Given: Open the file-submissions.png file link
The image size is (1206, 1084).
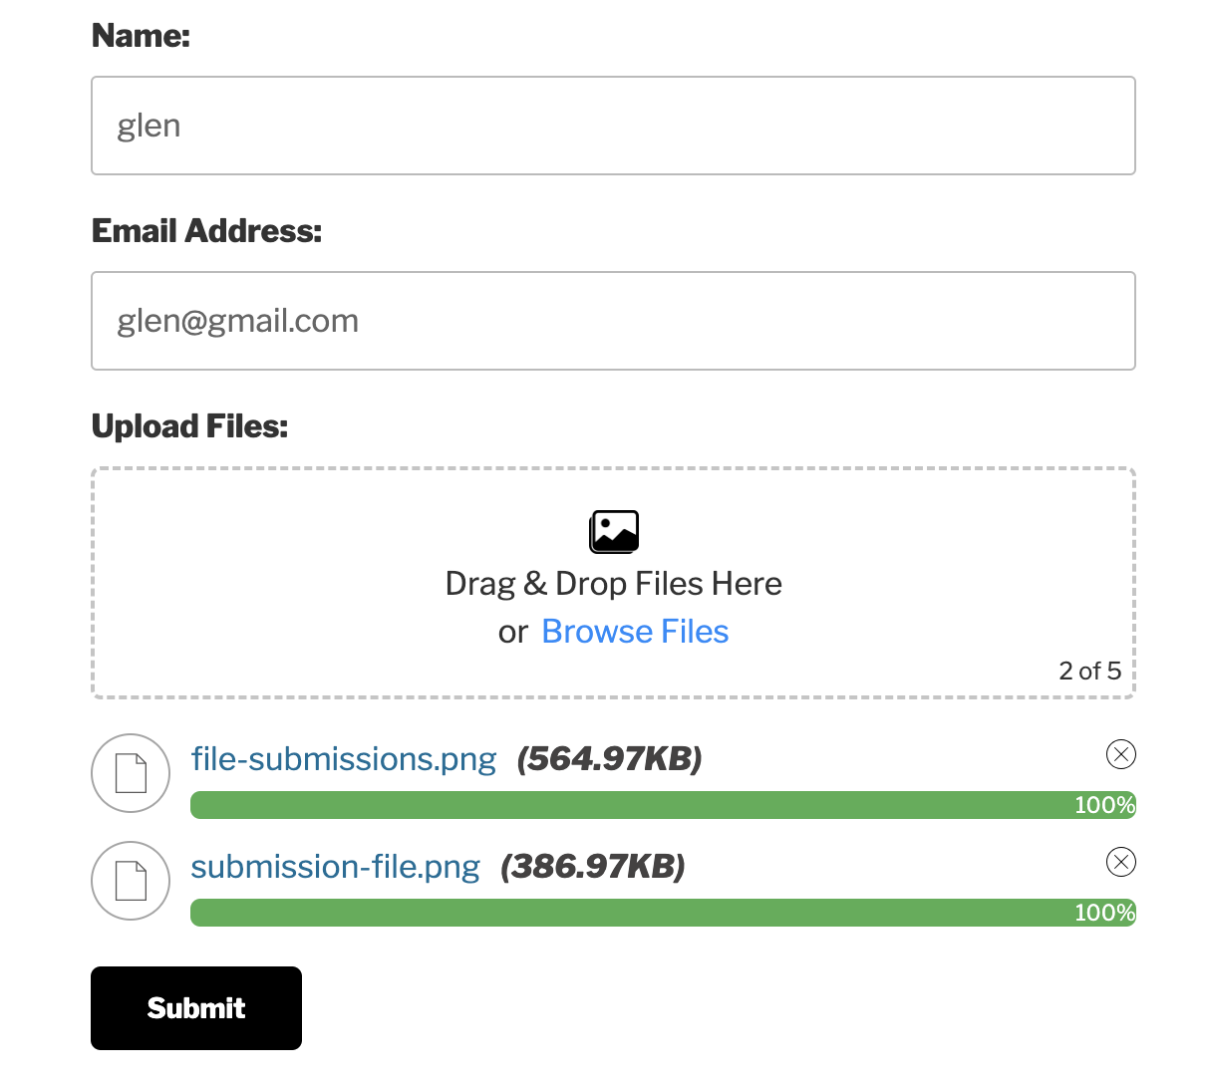Looking at the screenshot, I should pyautogui.click(x=344, y=759).
